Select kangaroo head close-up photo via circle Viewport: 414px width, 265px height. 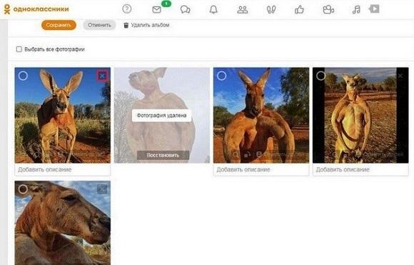pos(23,189)
